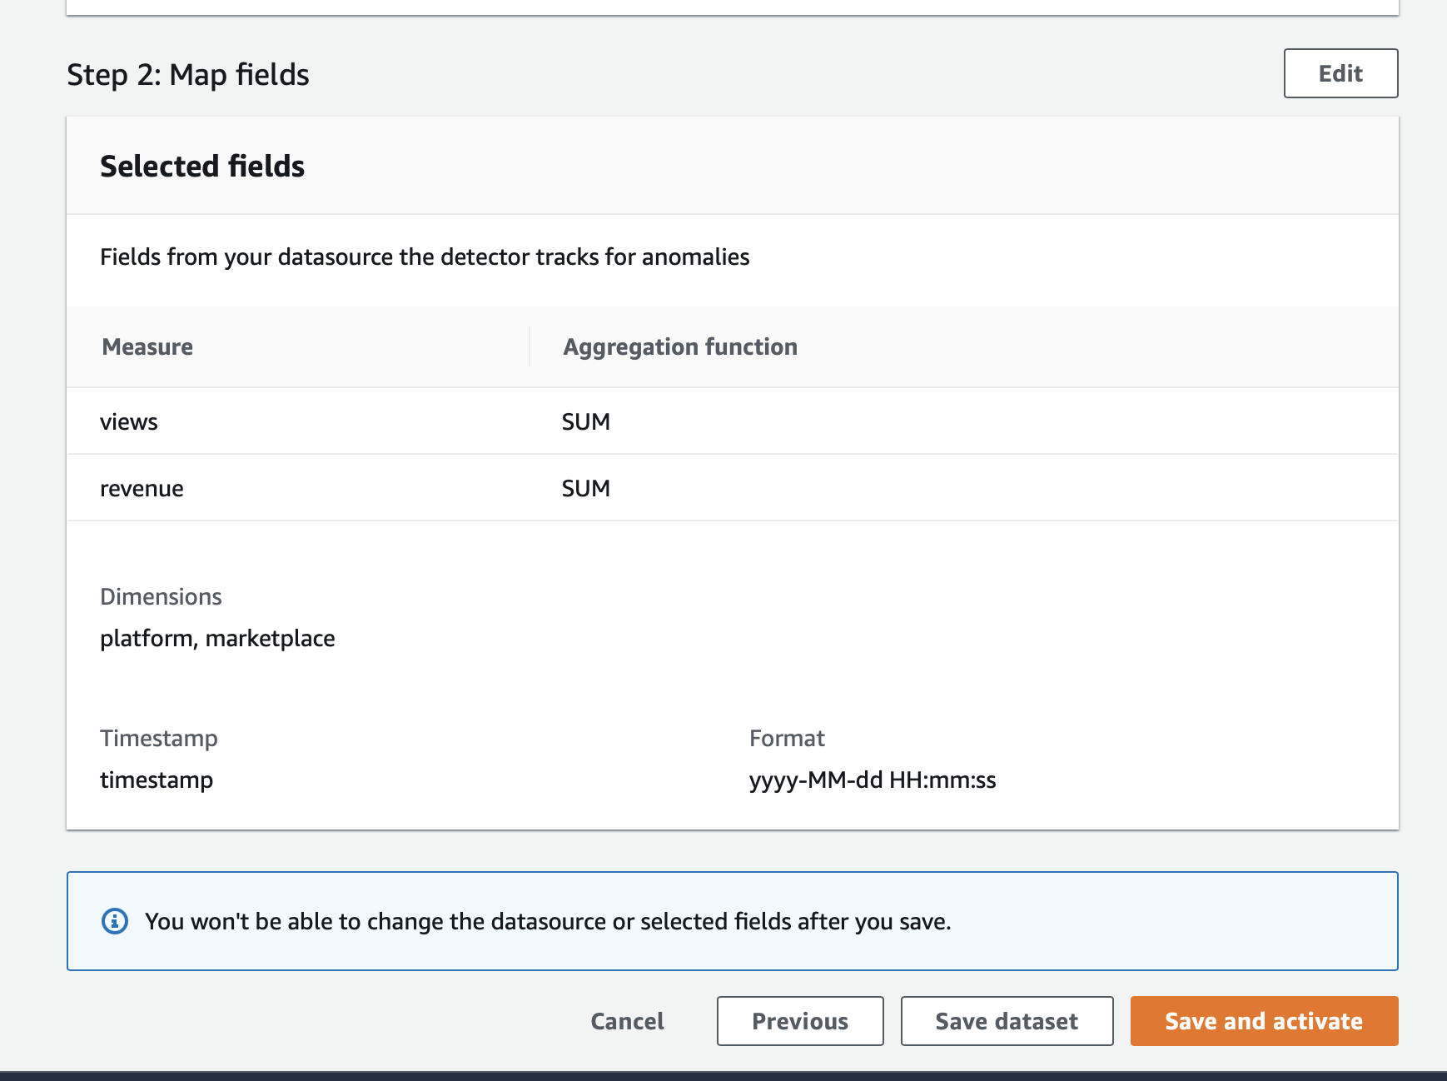Viewport: 1447px width, 1081px height.
Task: Click the info icon in the alert
Action: click(115, 921)
